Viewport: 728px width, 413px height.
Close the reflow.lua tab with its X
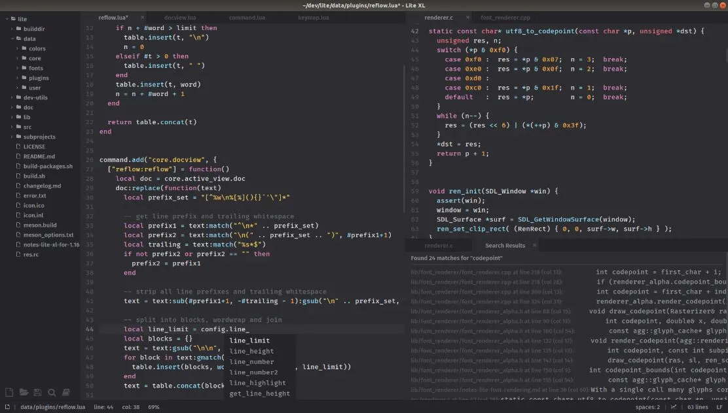tap(143, 17)
